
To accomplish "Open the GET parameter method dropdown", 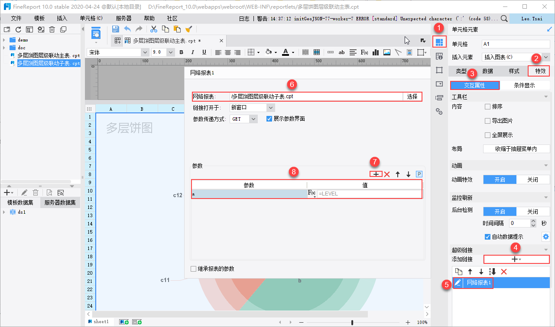I will pyautogui.click(x=253, y=119).
